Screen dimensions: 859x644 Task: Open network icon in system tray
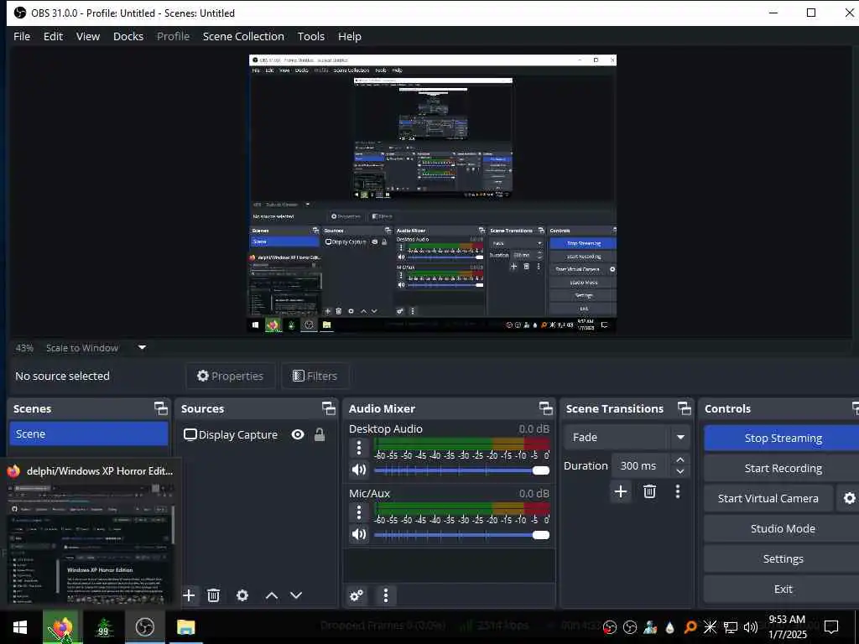pyautogui.click(x=731, y=627)
